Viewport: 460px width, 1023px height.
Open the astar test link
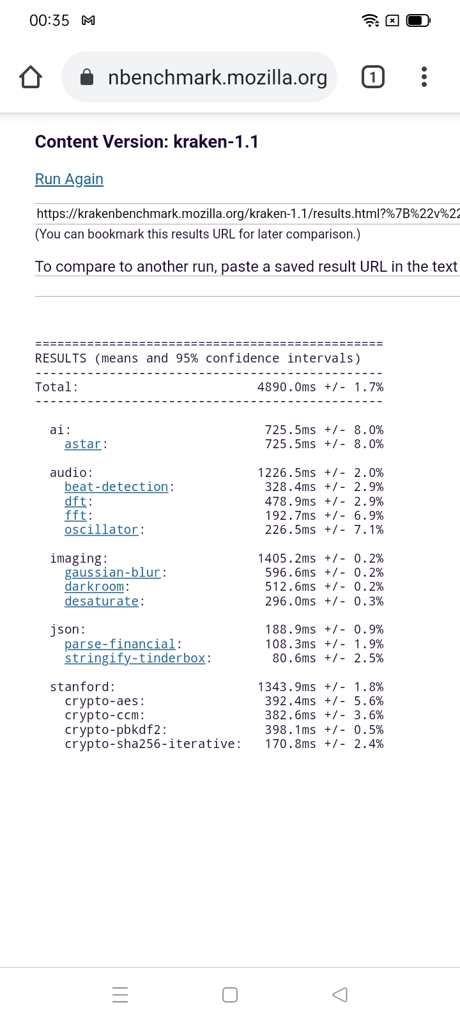click(83, 444)
